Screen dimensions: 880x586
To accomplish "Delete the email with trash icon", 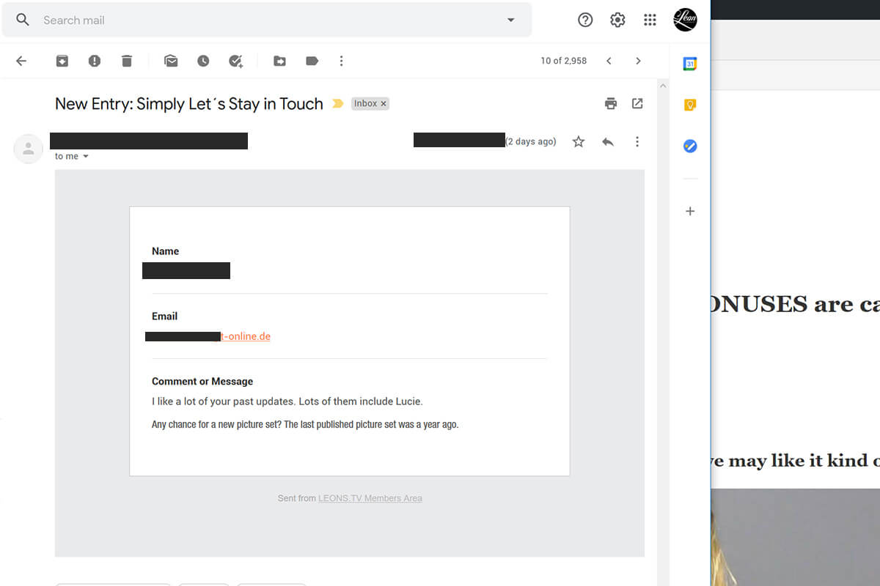I will click(127, 61).
